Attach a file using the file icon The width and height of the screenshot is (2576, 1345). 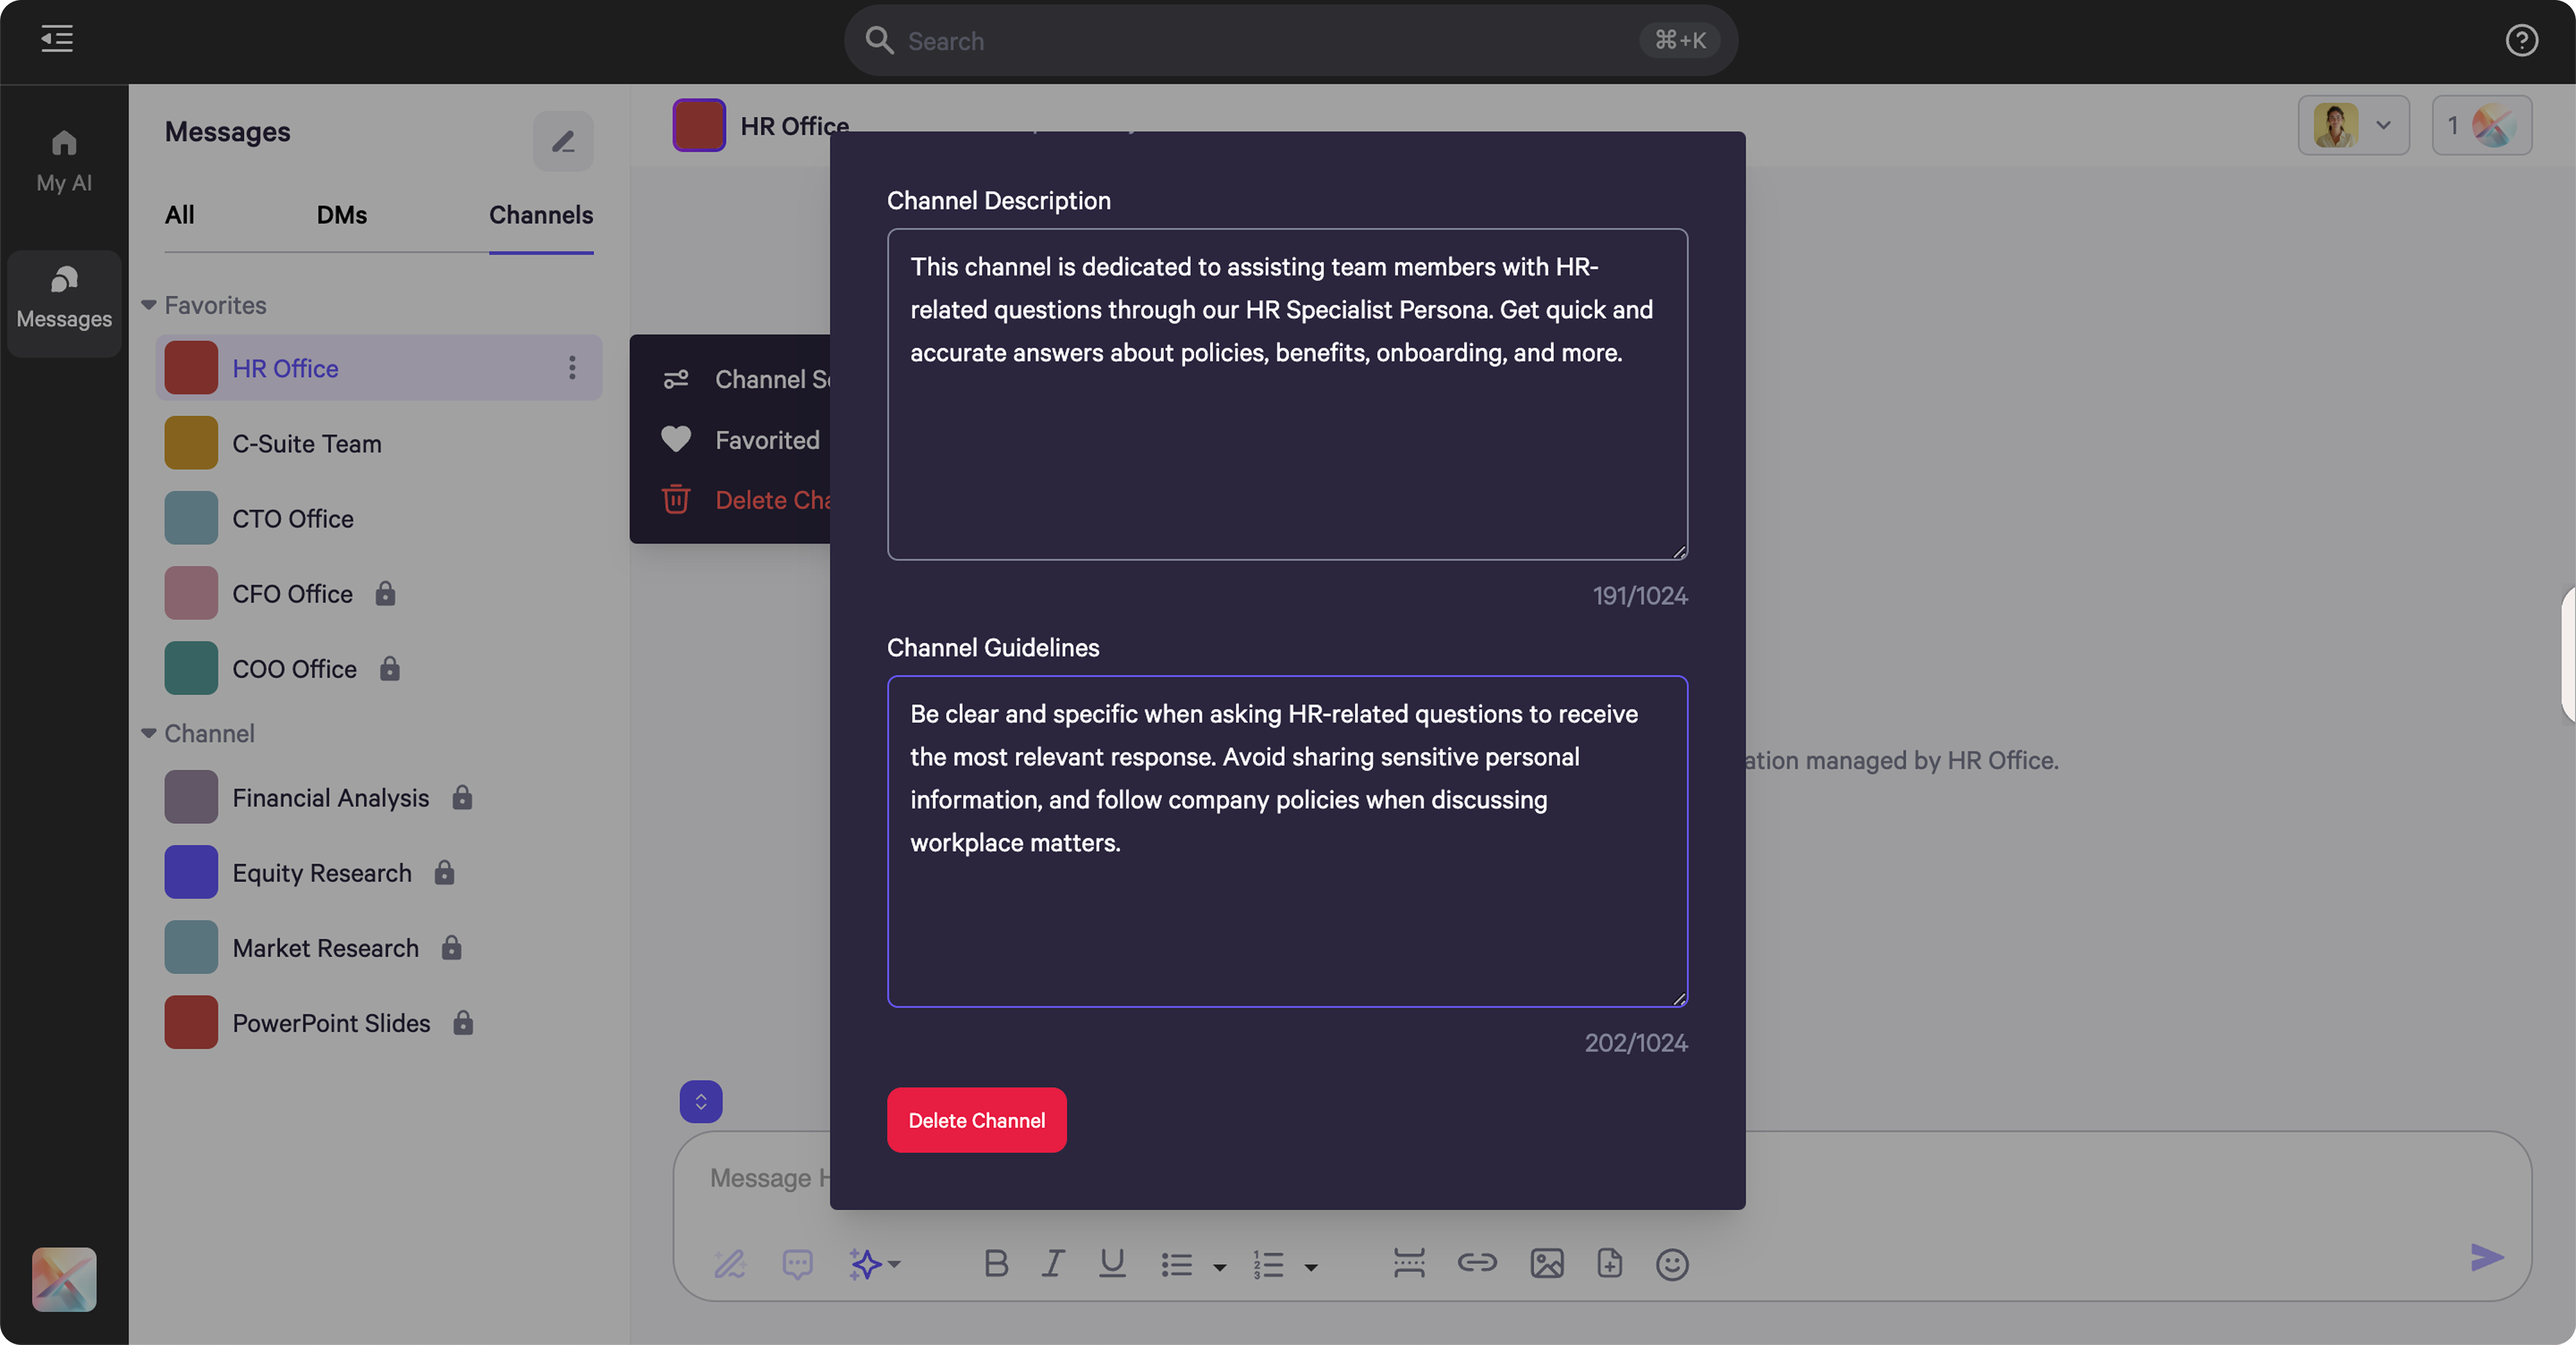1610,1263
